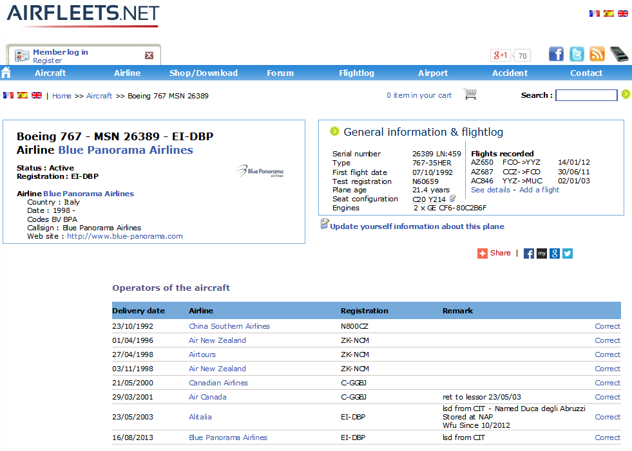The image size is (632, 451).
Task: Click the Google +1 button
Action: [501, 55]
